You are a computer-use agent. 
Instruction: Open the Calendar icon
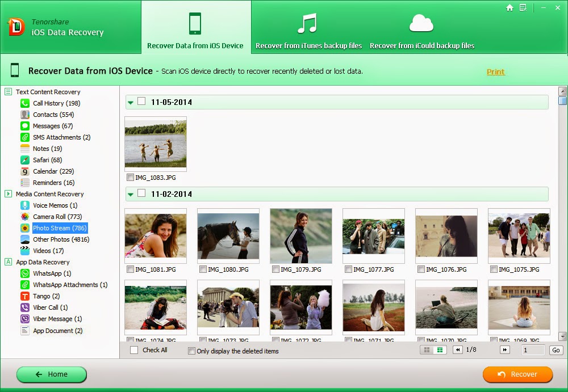[x=25, y=171]
